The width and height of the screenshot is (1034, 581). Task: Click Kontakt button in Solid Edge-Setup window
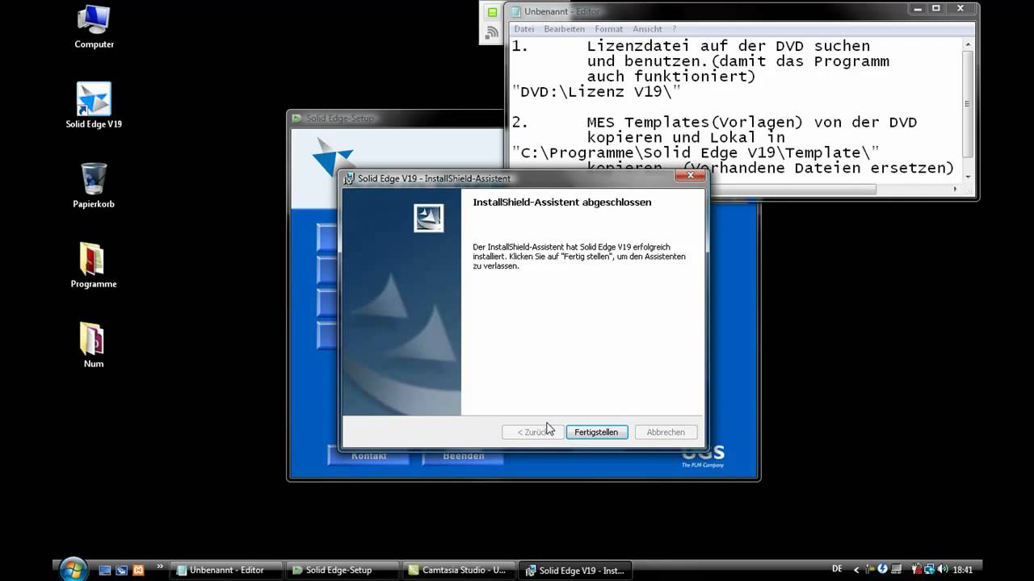click(x=369, y=456)
